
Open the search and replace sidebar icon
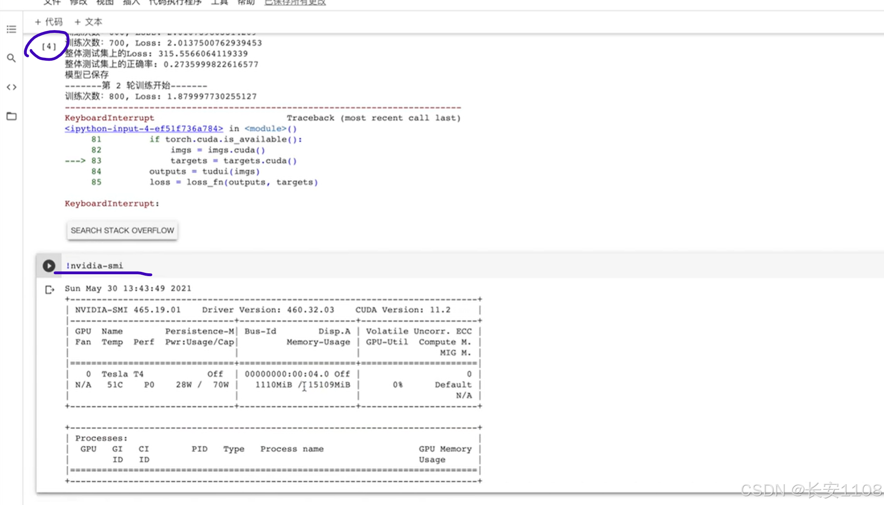12,58
